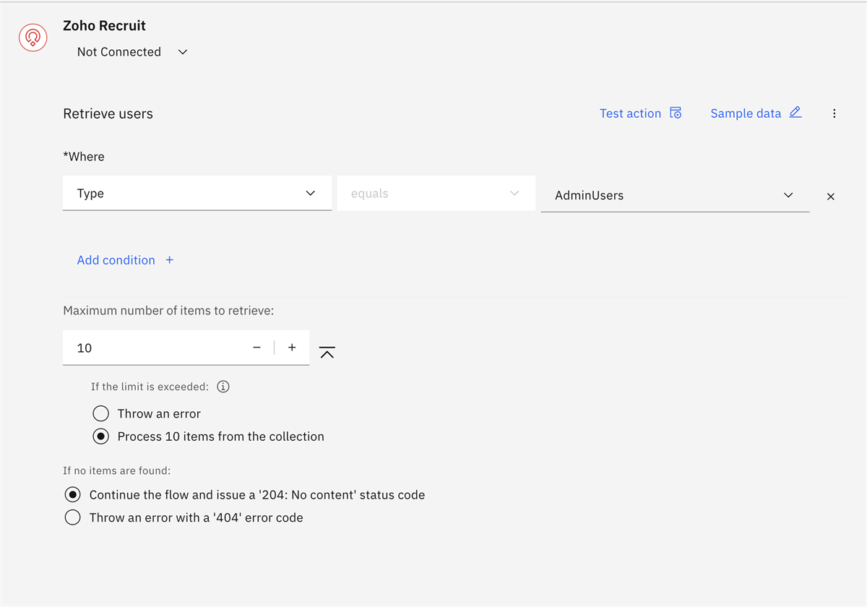The width and height of the screenshot is (867, 607).
Task: Select the Throw an error radio
Action: coord(101,413)
